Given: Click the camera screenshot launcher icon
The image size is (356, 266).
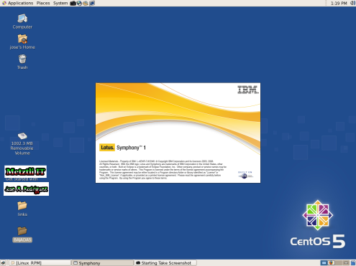Looking at the screenshot, I should coord(73,3).
